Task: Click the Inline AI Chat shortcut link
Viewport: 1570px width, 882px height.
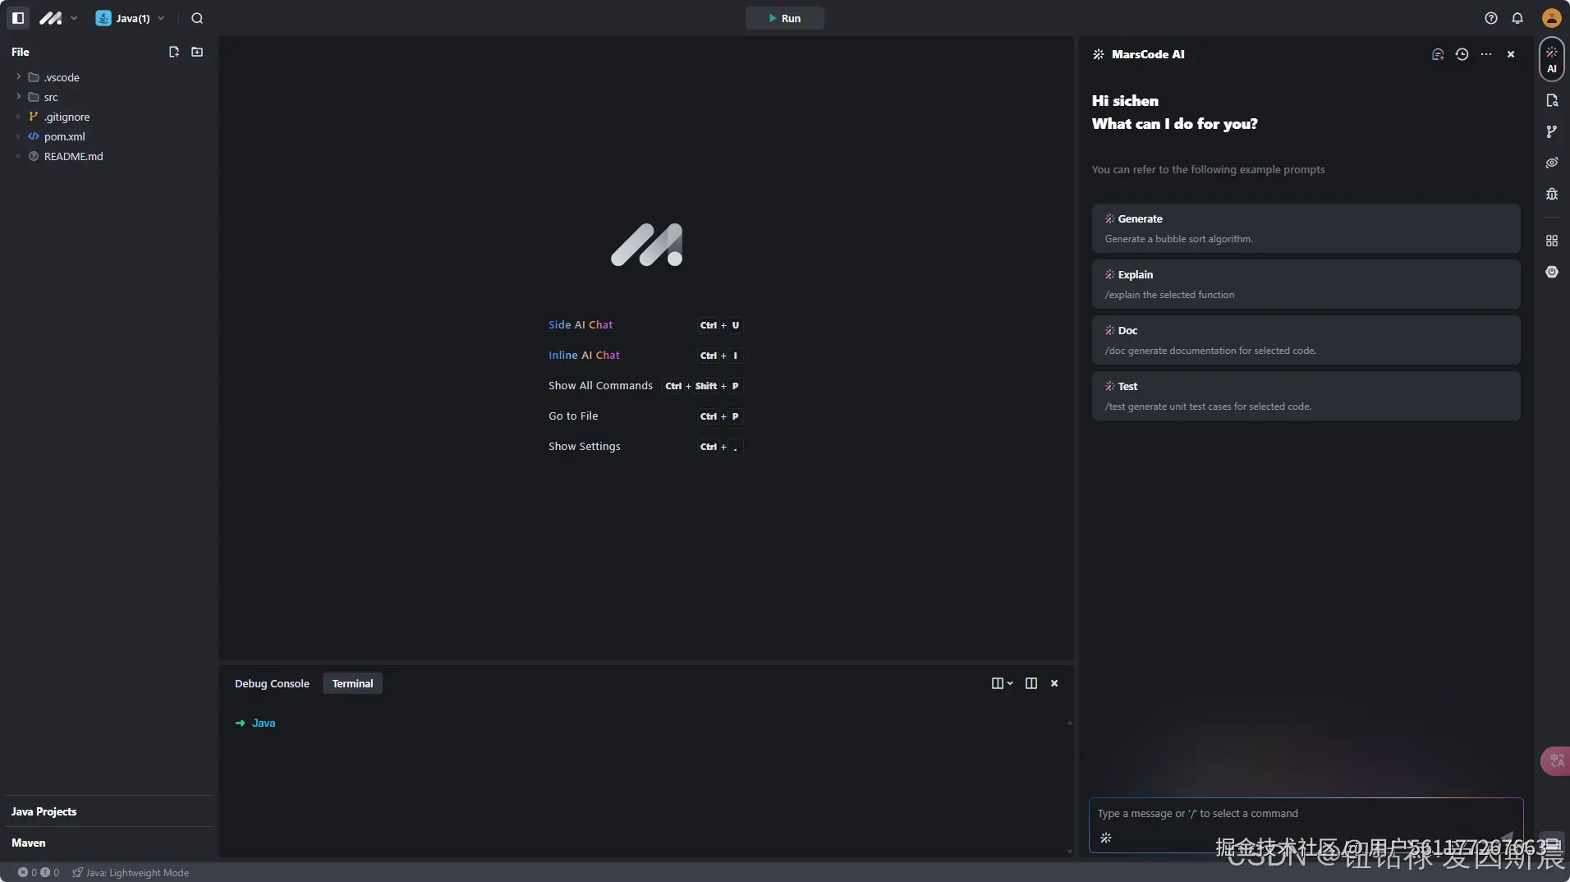Action: click(584, 356)
